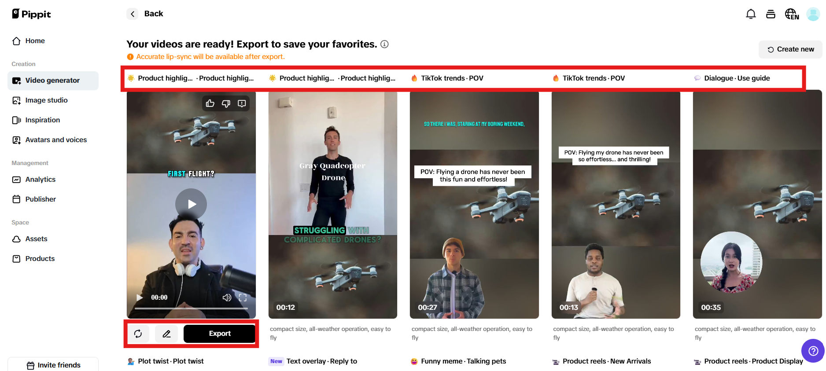This screenshot has width=826, height=371.
Task: Open Analytics page
Action: point(53,180)
